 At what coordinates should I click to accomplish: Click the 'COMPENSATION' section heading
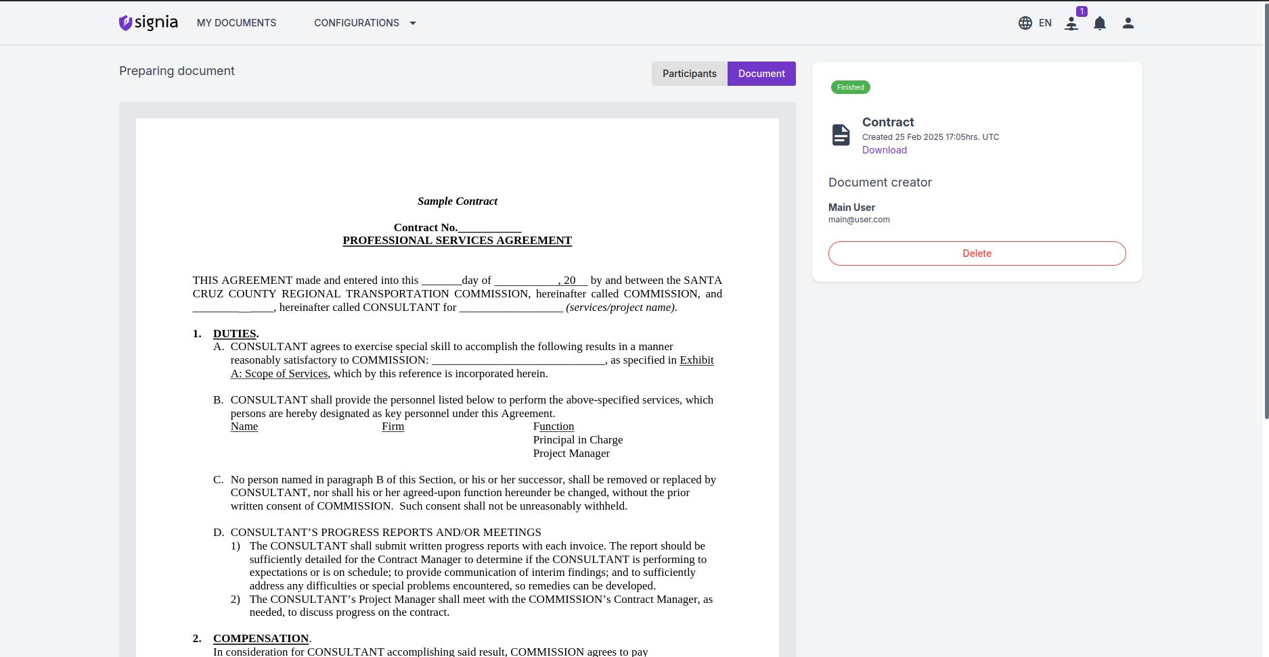261,639
